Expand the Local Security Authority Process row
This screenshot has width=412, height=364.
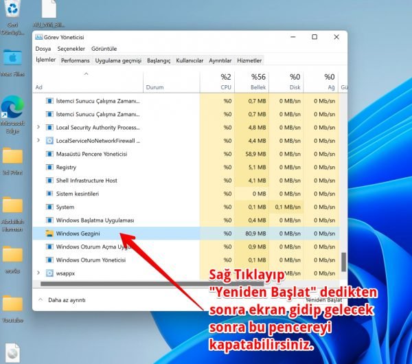click(38, 127)
